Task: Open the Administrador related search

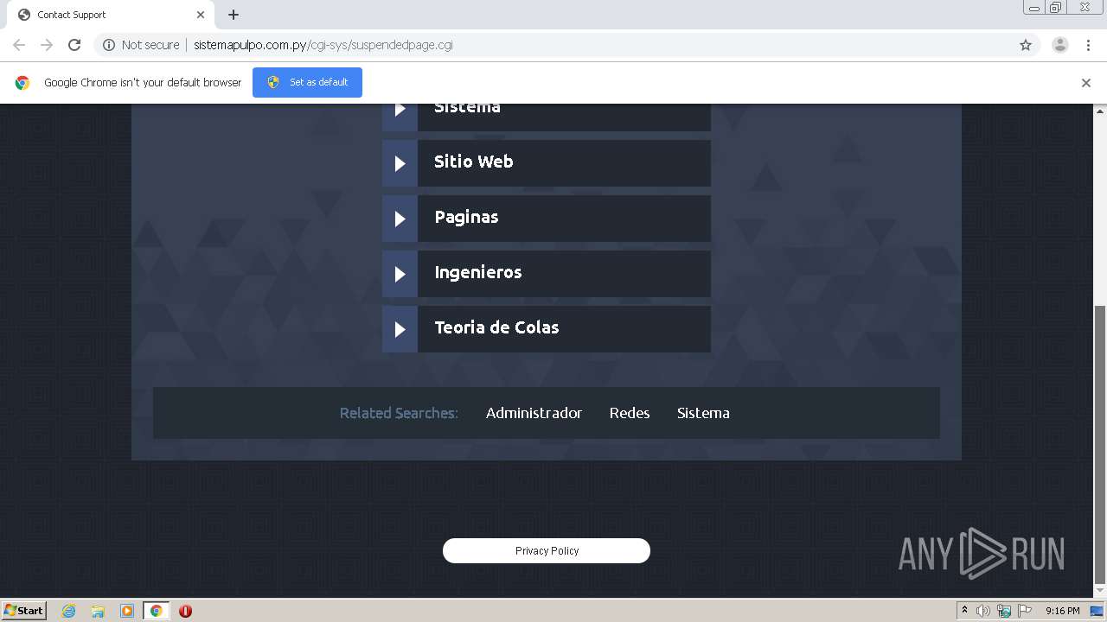Action: [x=534, y=413]
